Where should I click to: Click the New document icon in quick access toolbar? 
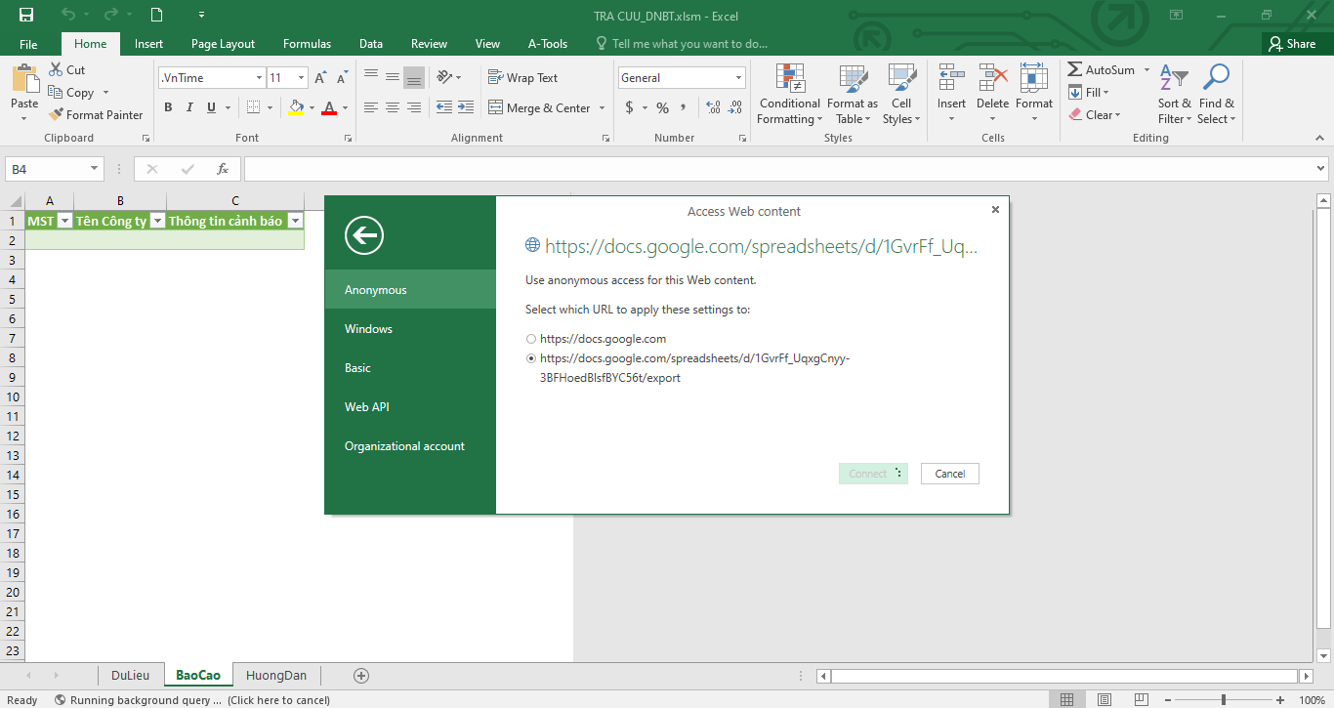156,15
